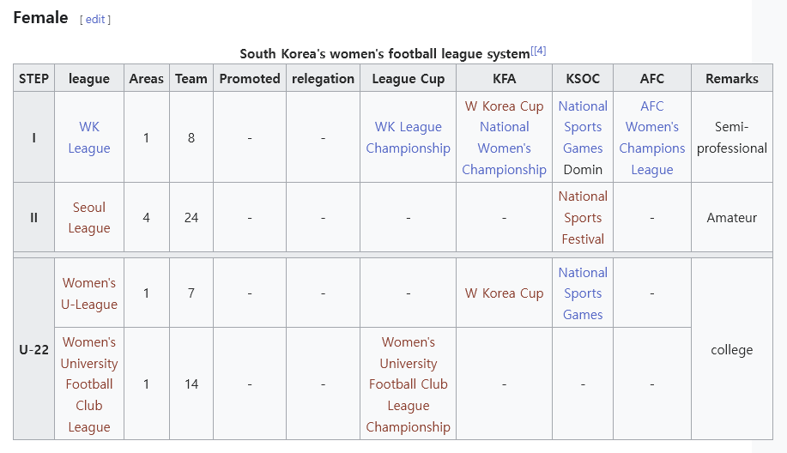Screen dimensions: 787x453
Task: Click the Semi-professional remarks cell
Action: tap(731, 137)
